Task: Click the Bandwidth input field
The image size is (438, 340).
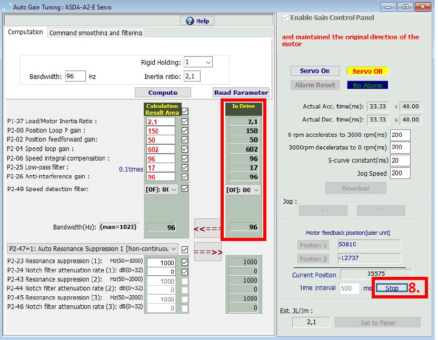Action: pyautogui.click(x=75, y=76)
